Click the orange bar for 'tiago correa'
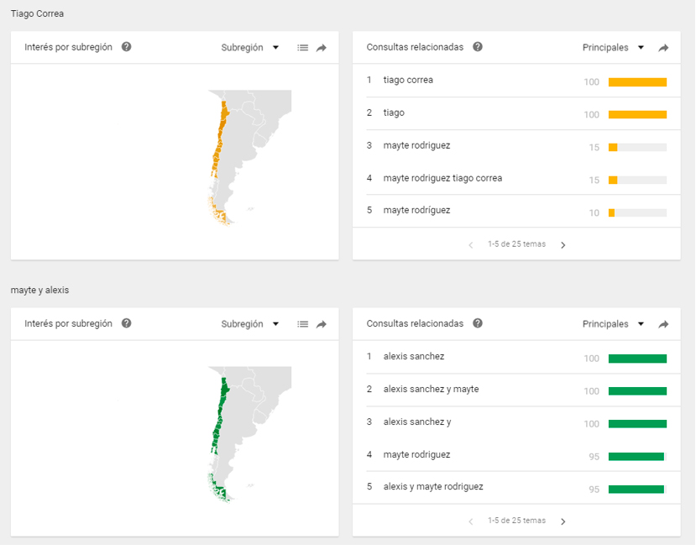Screen dimensions: 696x550 coord(637,82)
